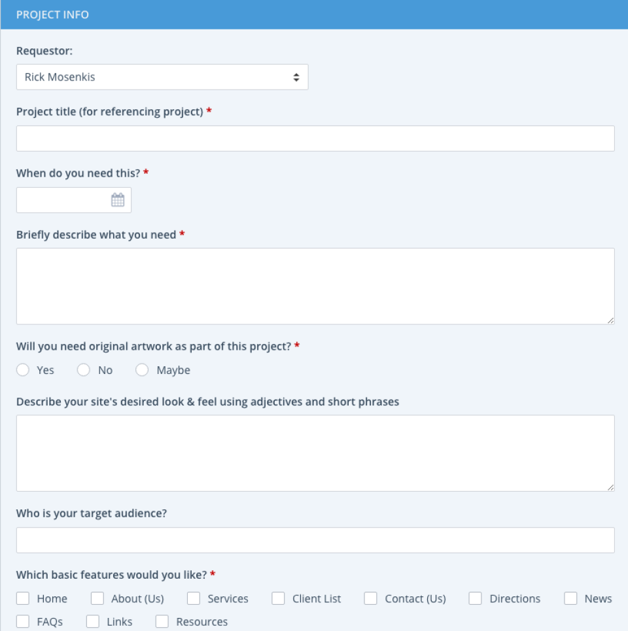Select Yes for original artwork
This screenshot has height=631, width=628.
pyautogui.click(x=24, y=370)
